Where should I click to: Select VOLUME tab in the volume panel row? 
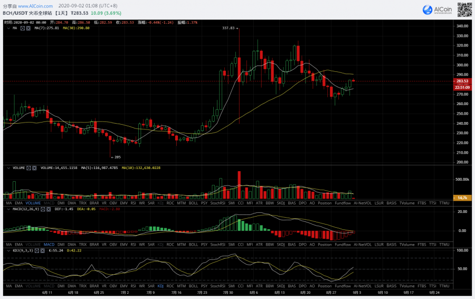33,203
